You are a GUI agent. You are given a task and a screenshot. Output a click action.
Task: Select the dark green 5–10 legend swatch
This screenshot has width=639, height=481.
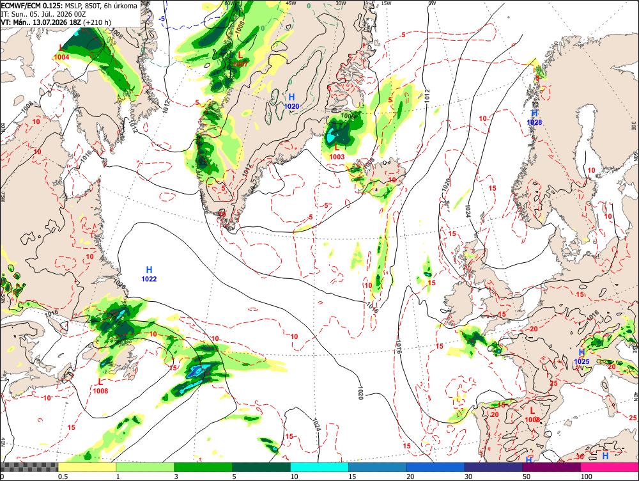coord(261,467)
